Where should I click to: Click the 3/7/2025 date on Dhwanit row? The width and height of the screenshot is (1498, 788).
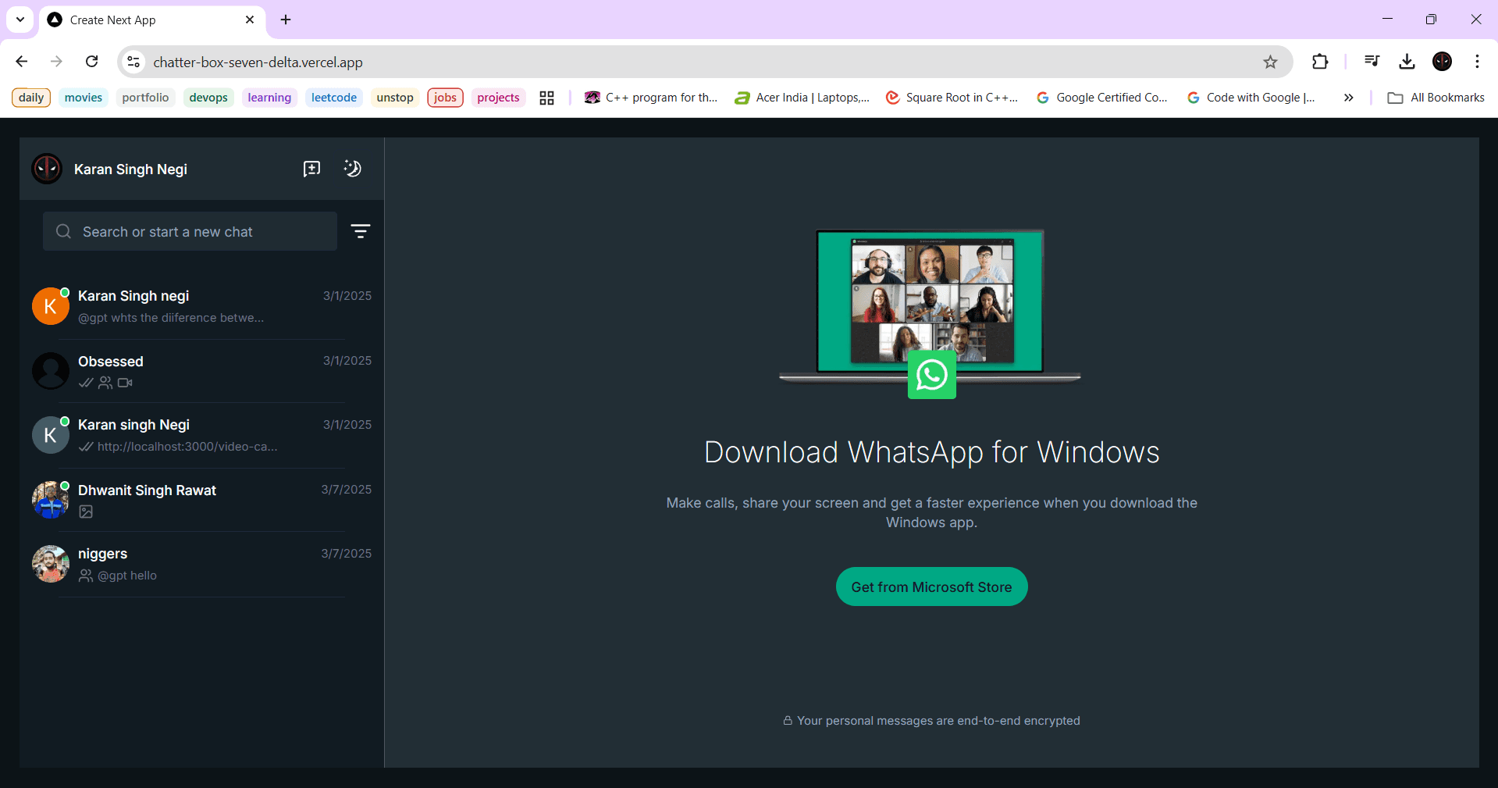pyautogui.click(x=347, y=490)
